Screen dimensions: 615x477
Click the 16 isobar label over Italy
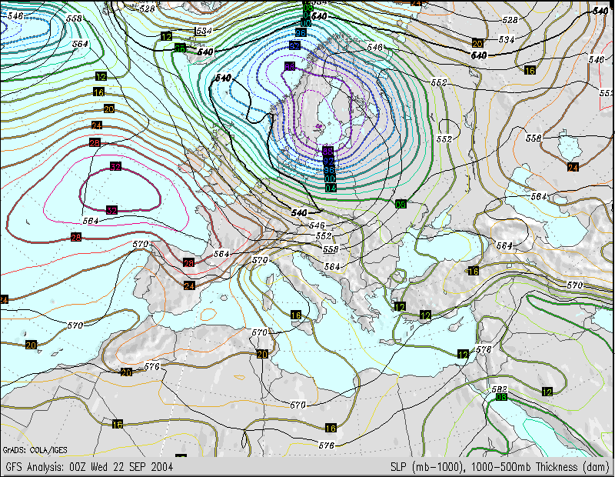click(x=296, y=315)
